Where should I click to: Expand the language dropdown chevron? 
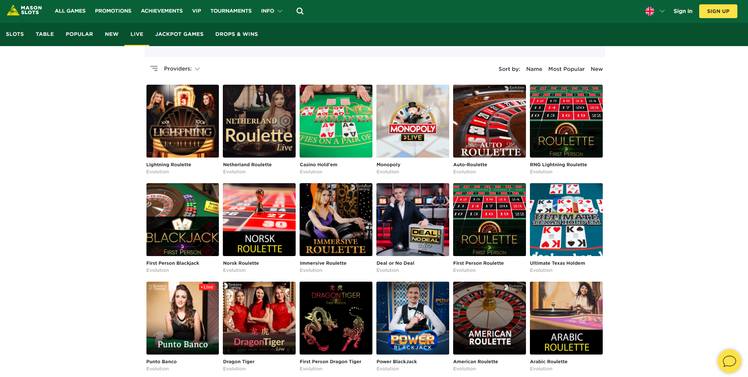[x=662, y=11]
